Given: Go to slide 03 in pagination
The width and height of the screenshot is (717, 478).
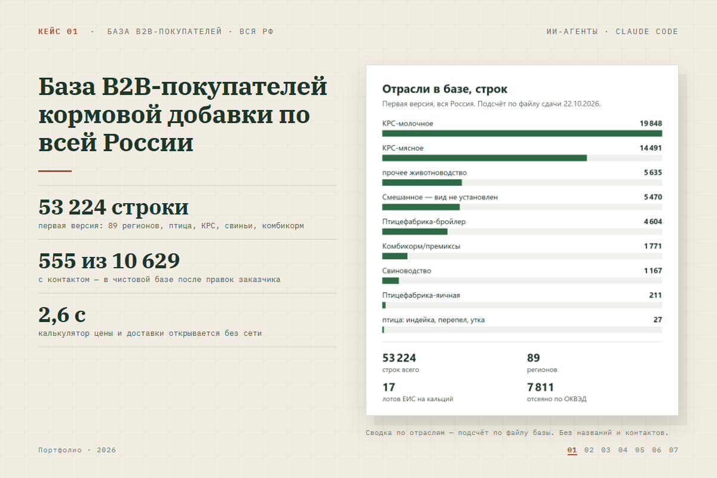Looking at the screenshot, I should pyautogui.click(x=606, y=450).
